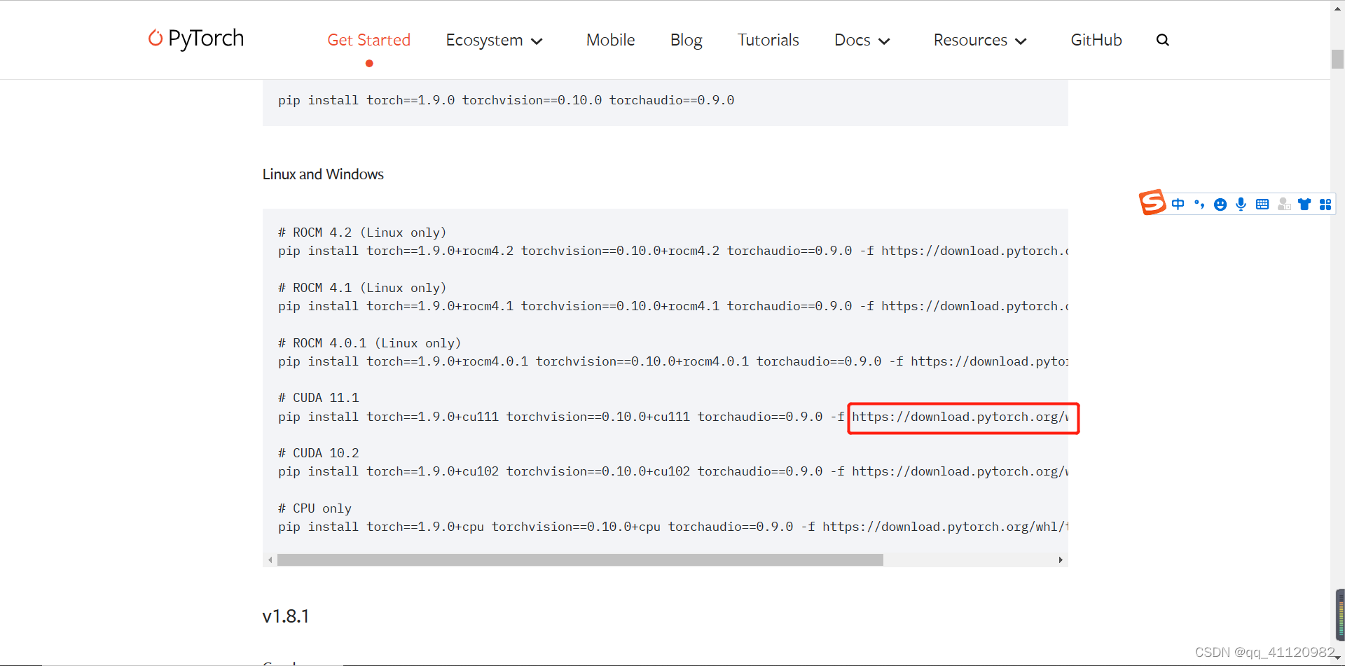Image resolution: width=1345 pixels, height=666 pixels.
Task: Expand the Resources dropdown menu
Action: click(x=980, y=40)
